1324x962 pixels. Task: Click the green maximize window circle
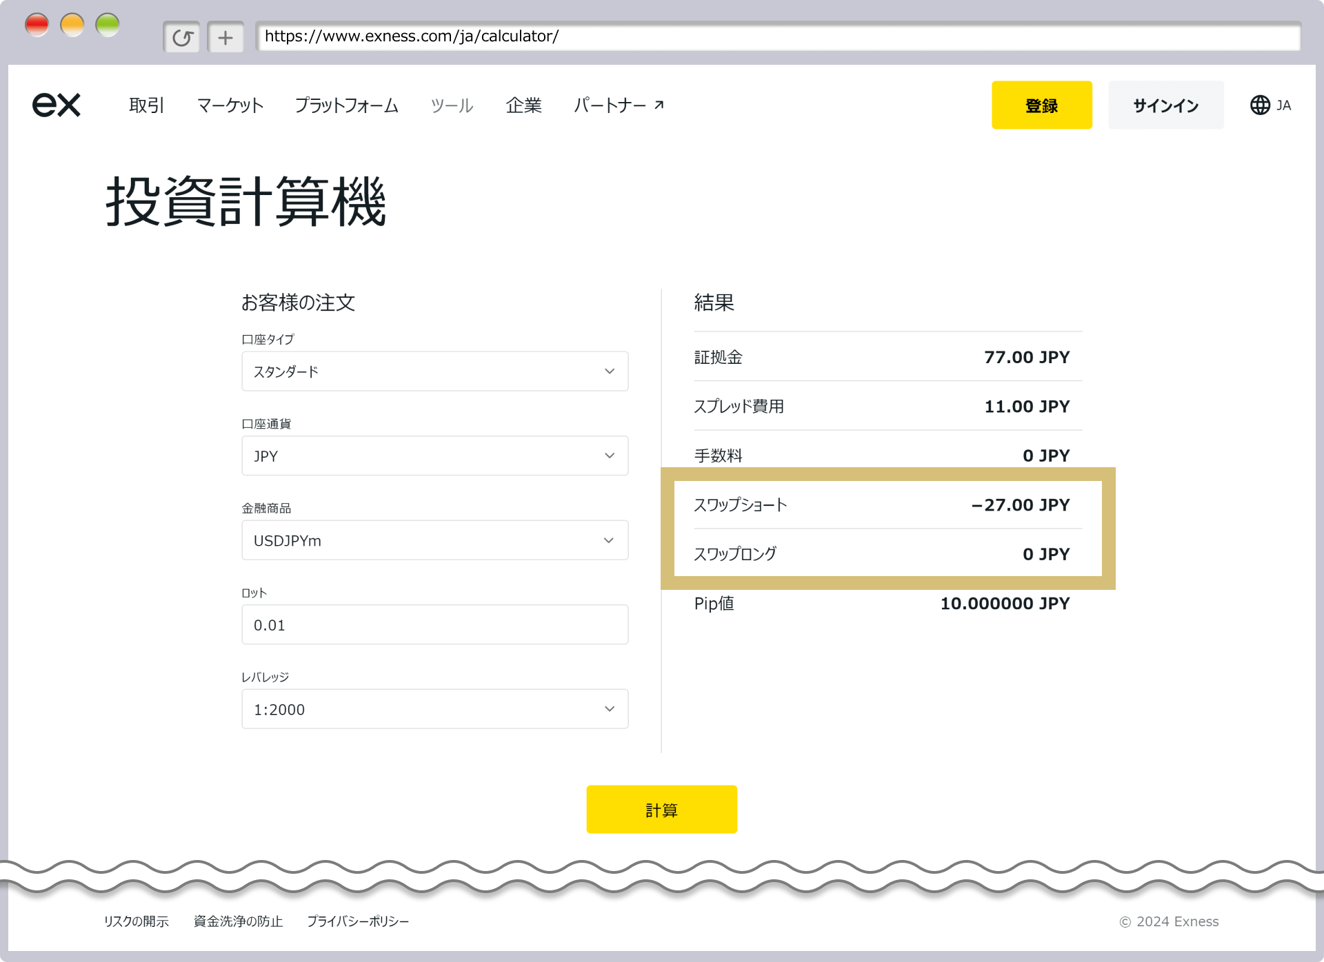[108, 25]
